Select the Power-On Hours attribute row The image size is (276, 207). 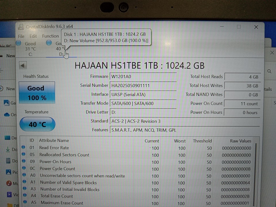coord(137,162)
